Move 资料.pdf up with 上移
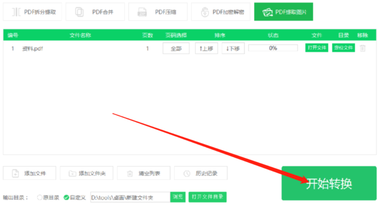This screenshot has width=378, height=207. coord(206,49)
